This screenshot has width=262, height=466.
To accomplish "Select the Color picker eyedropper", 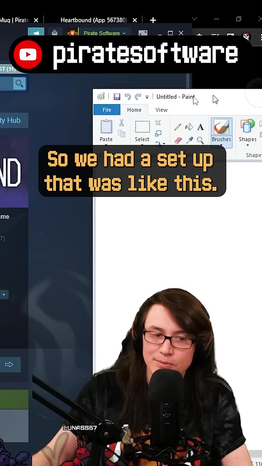I will 189,140.
